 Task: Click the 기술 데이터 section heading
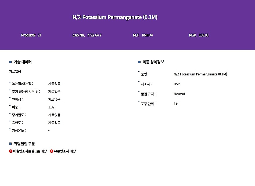pyautogui.click(x=23, y=62)
